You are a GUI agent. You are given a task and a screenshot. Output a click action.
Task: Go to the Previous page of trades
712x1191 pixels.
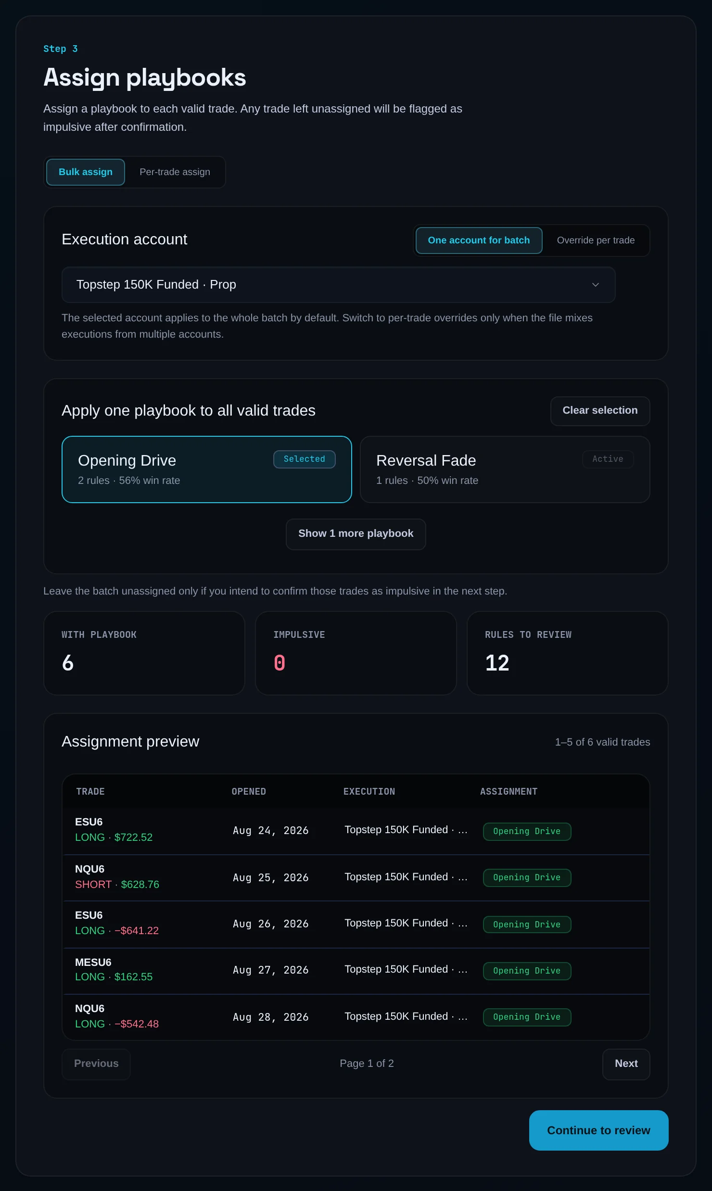pos(96,1064)
